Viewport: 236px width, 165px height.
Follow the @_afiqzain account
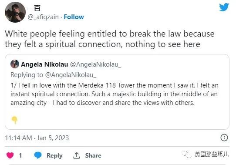point(74,17)
